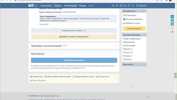Open Яндекс Метрика link

[x=38, y=81]
